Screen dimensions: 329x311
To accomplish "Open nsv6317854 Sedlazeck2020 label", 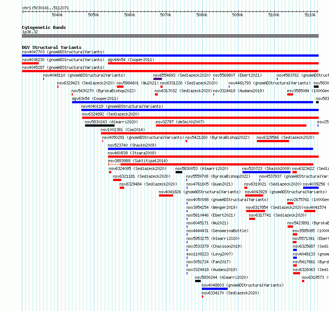I will (x=275, y=207).
